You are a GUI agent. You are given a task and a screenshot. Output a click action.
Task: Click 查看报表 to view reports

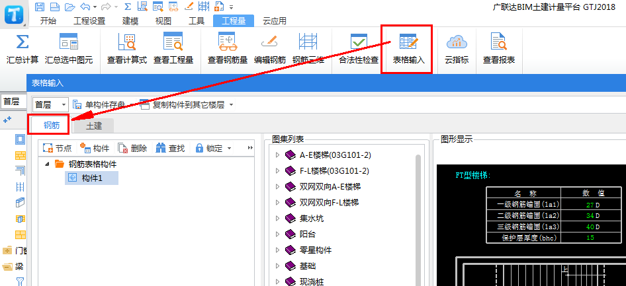[x=499, y=49]
